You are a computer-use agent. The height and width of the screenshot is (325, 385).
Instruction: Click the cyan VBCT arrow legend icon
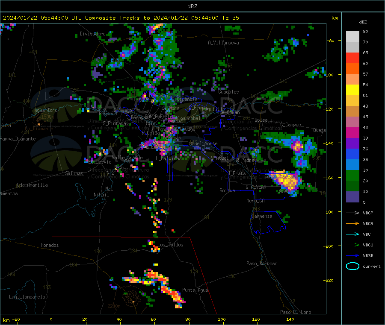(x=352, y=234)
